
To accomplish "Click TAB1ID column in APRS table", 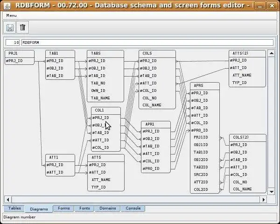I will (201, 153).
